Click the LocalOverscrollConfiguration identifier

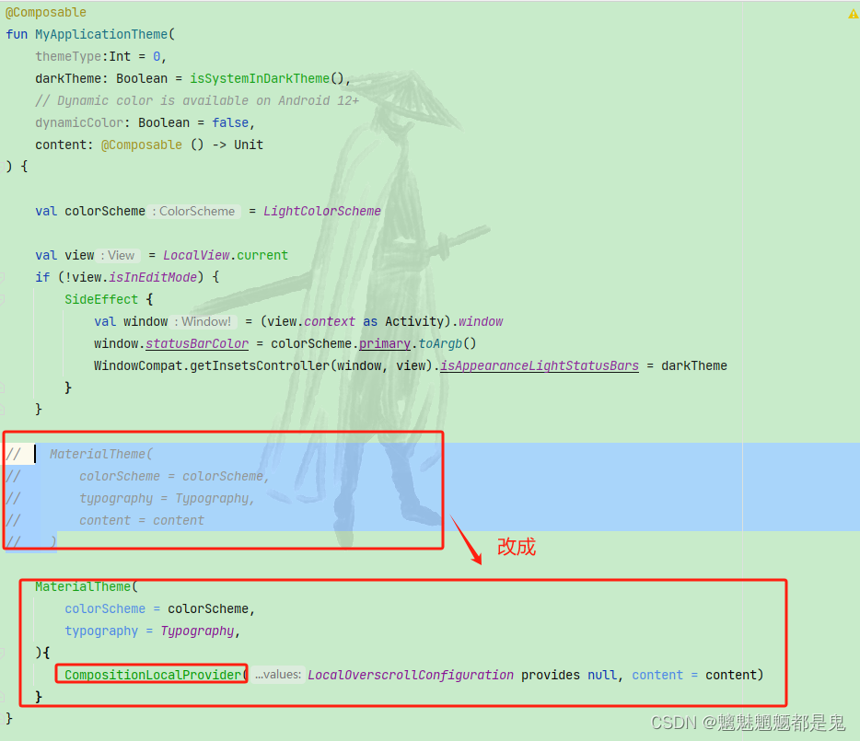coord(411,675)
